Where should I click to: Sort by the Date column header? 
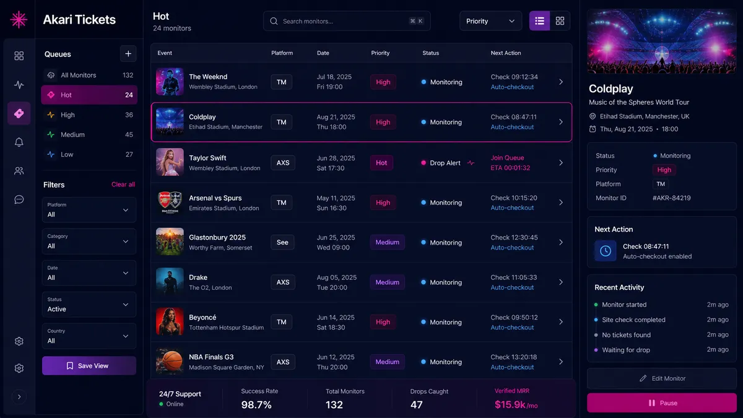(323, 53)
